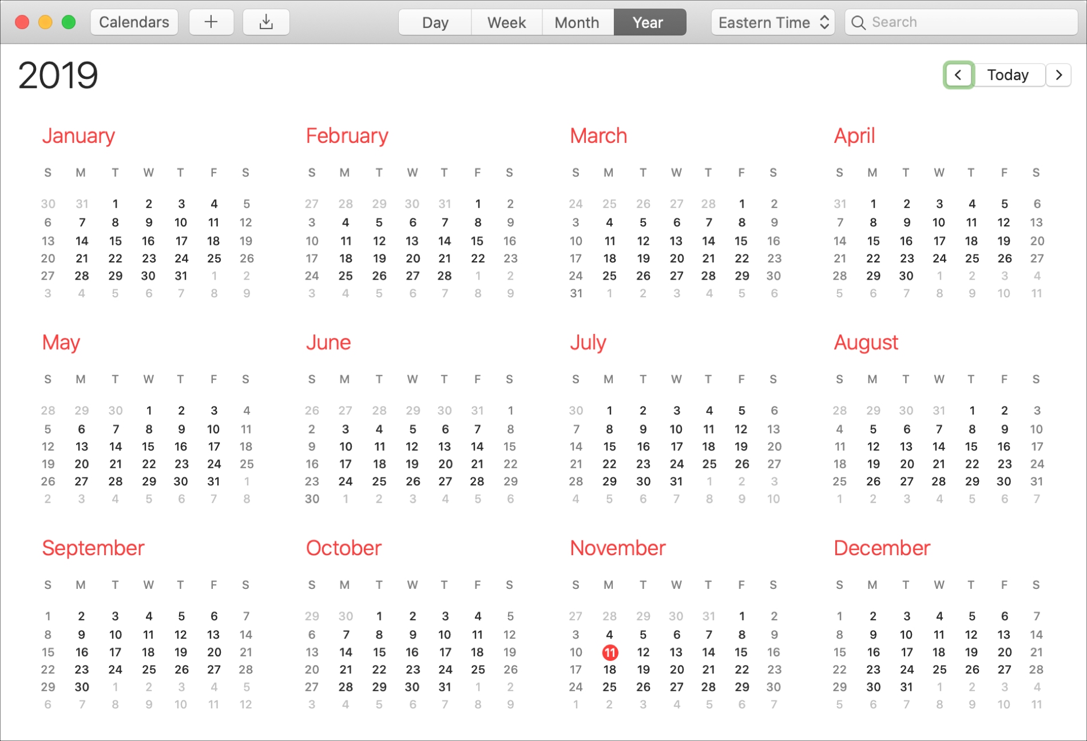
Task: Select November 11, the highlighted current day
Action: [x=609, y=652]
